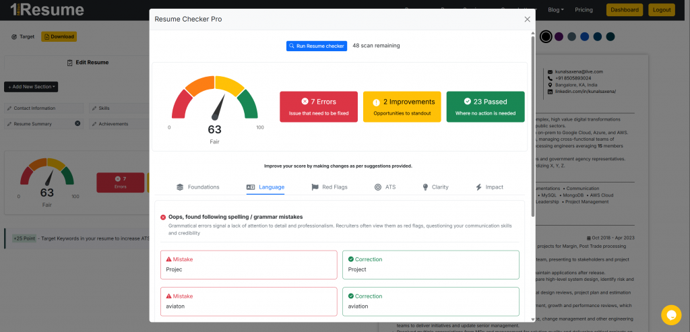Click the Run Resume checker button
Image resolution: width=690 pixels, height=332 pixels.
tap(316, 46)
